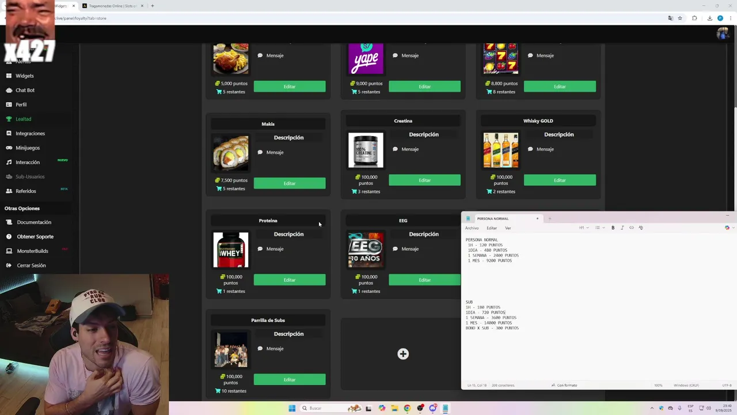
Task: Open Chrome from the taskbar
Action: [x=407, y=408]
